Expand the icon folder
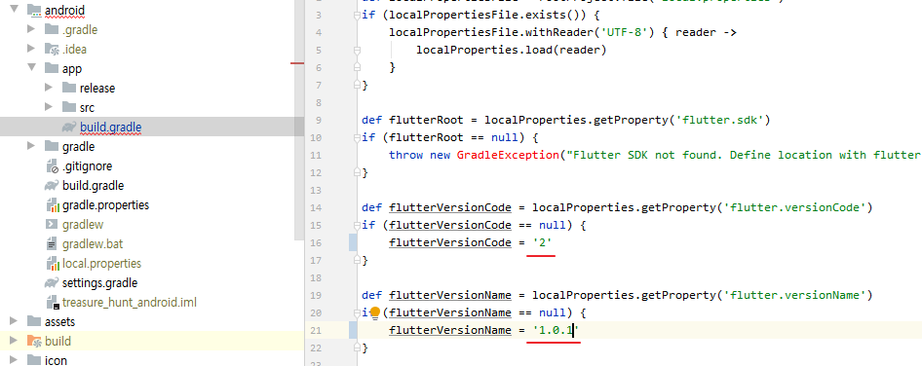This screenshot has width=922, height=366. (x=15, y=360)
